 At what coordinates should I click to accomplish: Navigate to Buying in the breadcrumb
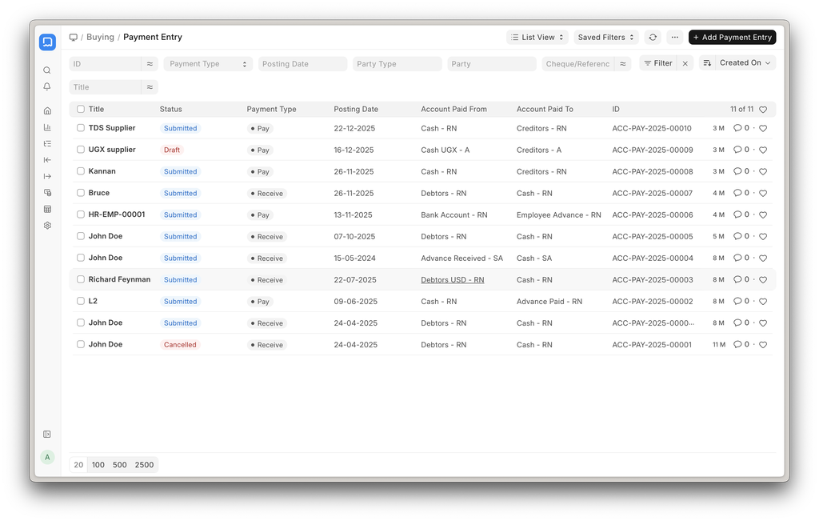pos(100,38)
